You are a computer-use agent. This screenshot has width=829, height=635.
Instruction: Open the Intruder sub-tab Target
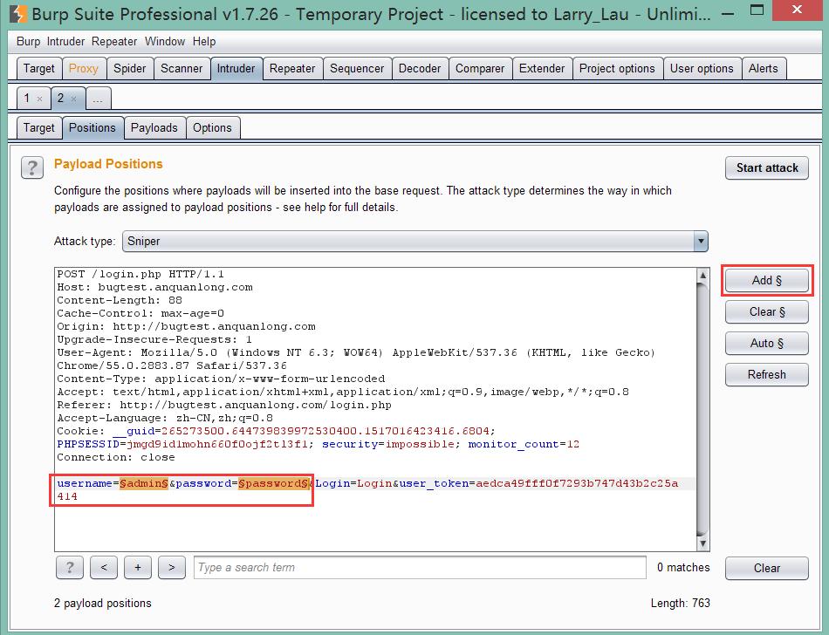tap(38, 128)
